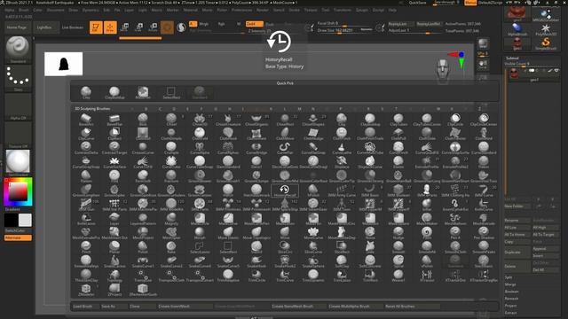
Task: Choose the TrimDynamic brush
Action: click(x=313, y=276)
